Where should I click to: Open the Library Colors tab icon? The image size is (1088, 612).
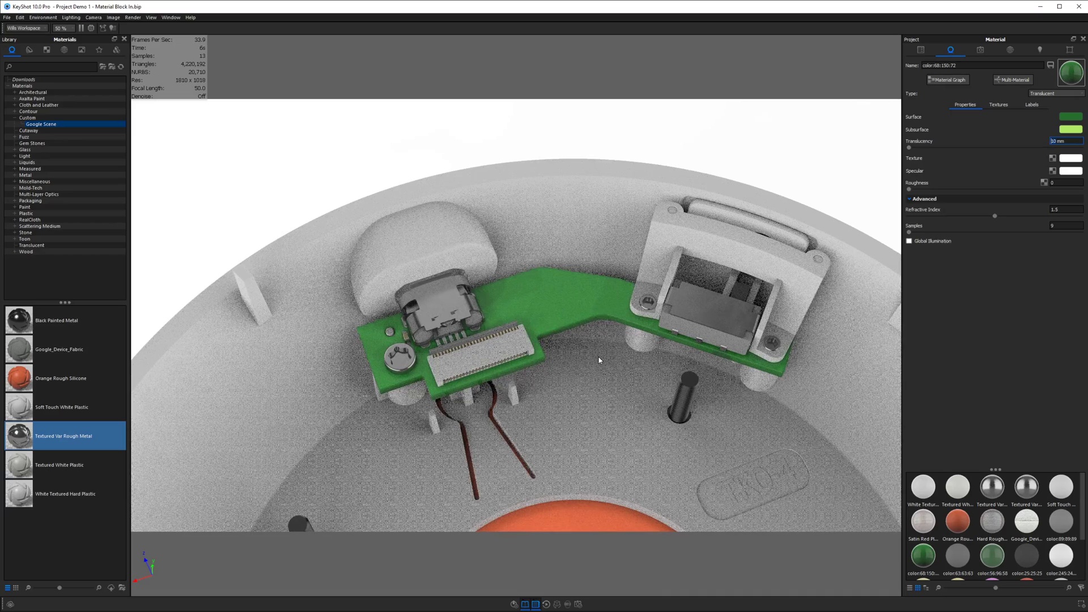(x=29, y=50)
